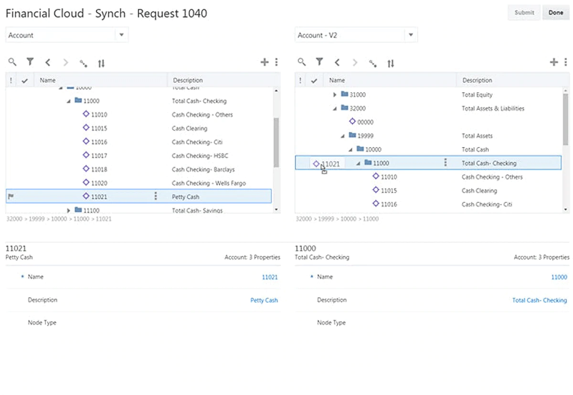This screenshot has height=395, width=573.
Task: Click the plus add icon in right panel
Action: tap(553, 62)
